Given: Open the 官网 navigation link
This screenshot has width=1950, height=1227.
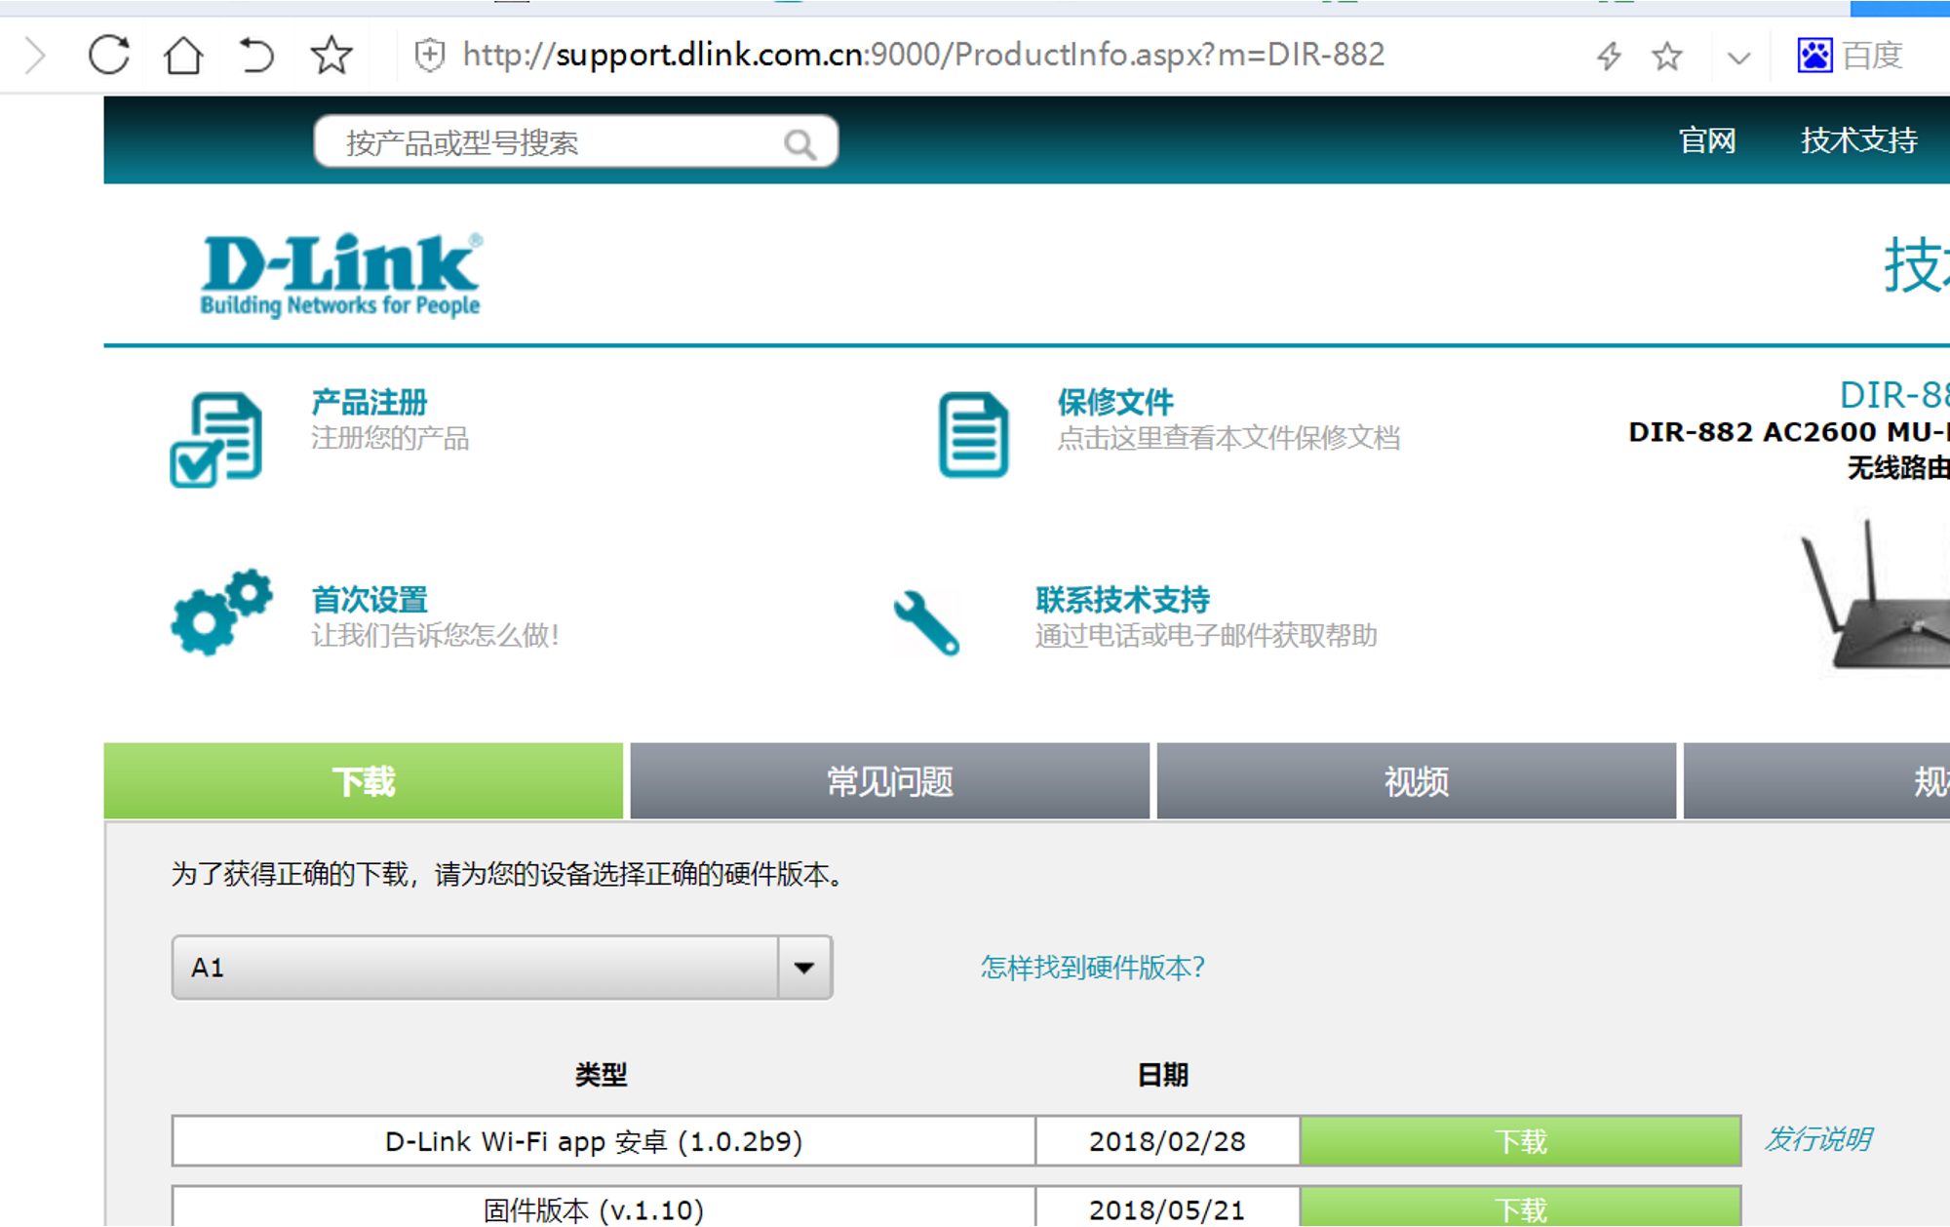Looking at the screenshot, I should click(1707, 140).
